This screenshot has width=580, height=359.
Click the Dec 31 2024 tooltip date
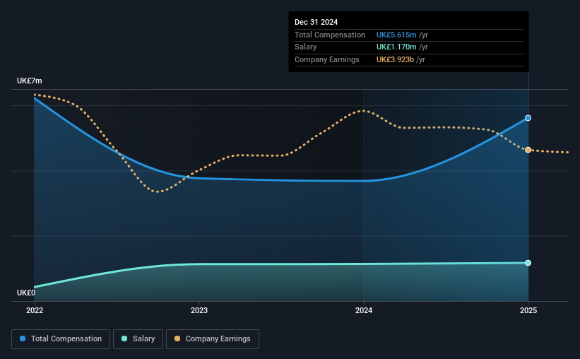(x=316, y=22)
